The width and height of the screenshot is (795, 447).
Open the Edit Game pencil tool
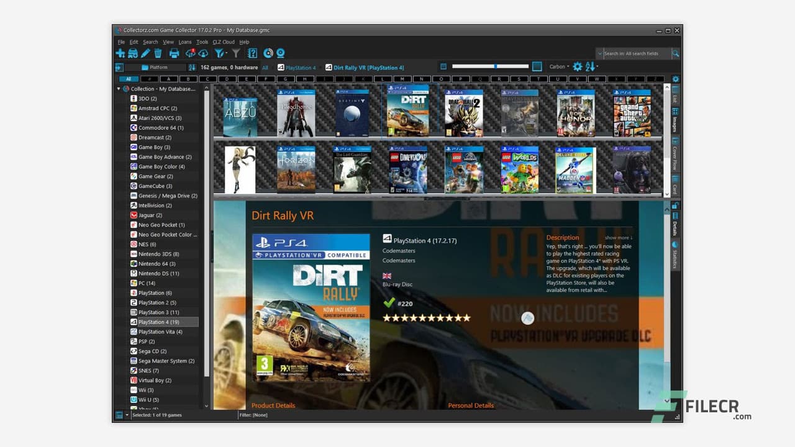[145, 53]
